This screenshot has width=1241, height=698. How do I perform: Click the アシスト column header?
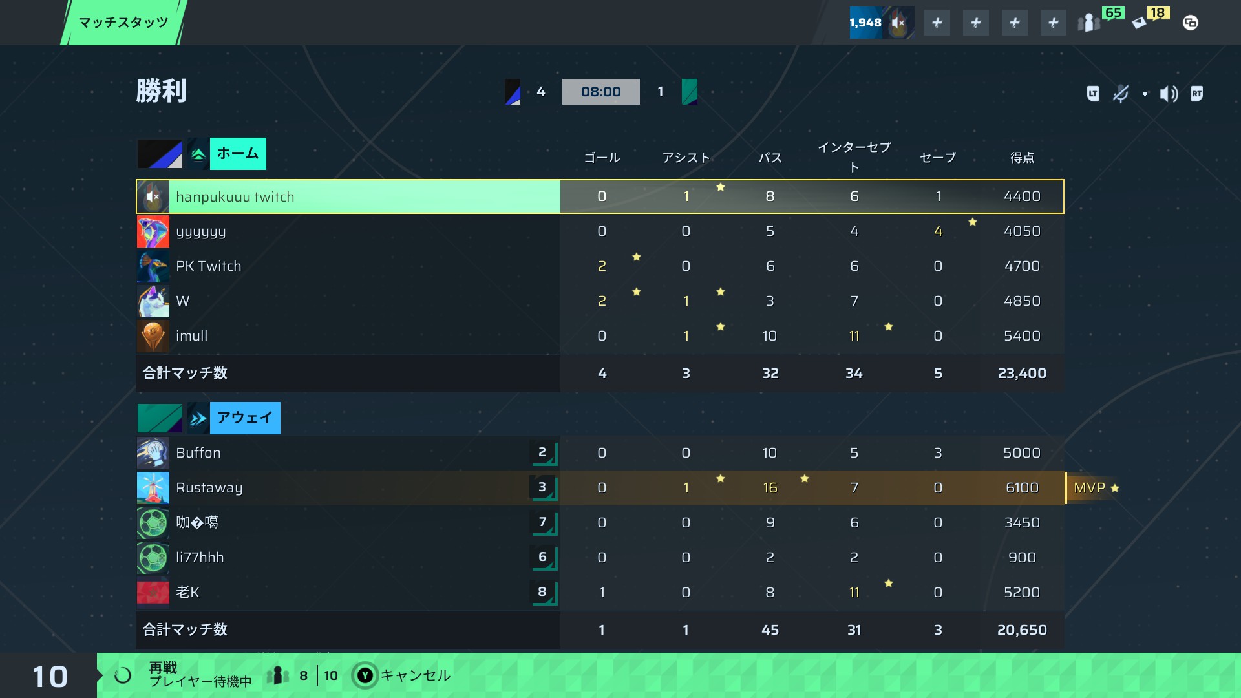pyautogui.click(x=686, y=158)
